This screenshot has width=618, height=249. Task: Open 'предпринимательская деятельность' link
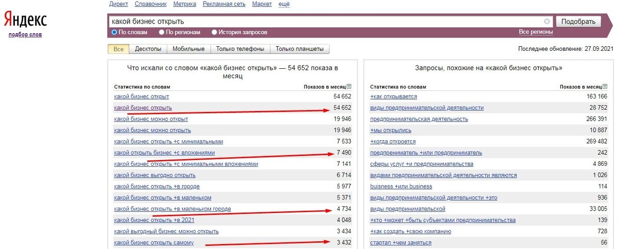(419, 119)
